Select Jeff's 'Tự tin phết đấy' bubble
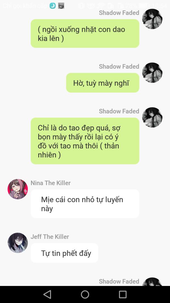The height and width of the screenshot is (303, 170). [x=64, y=253]
